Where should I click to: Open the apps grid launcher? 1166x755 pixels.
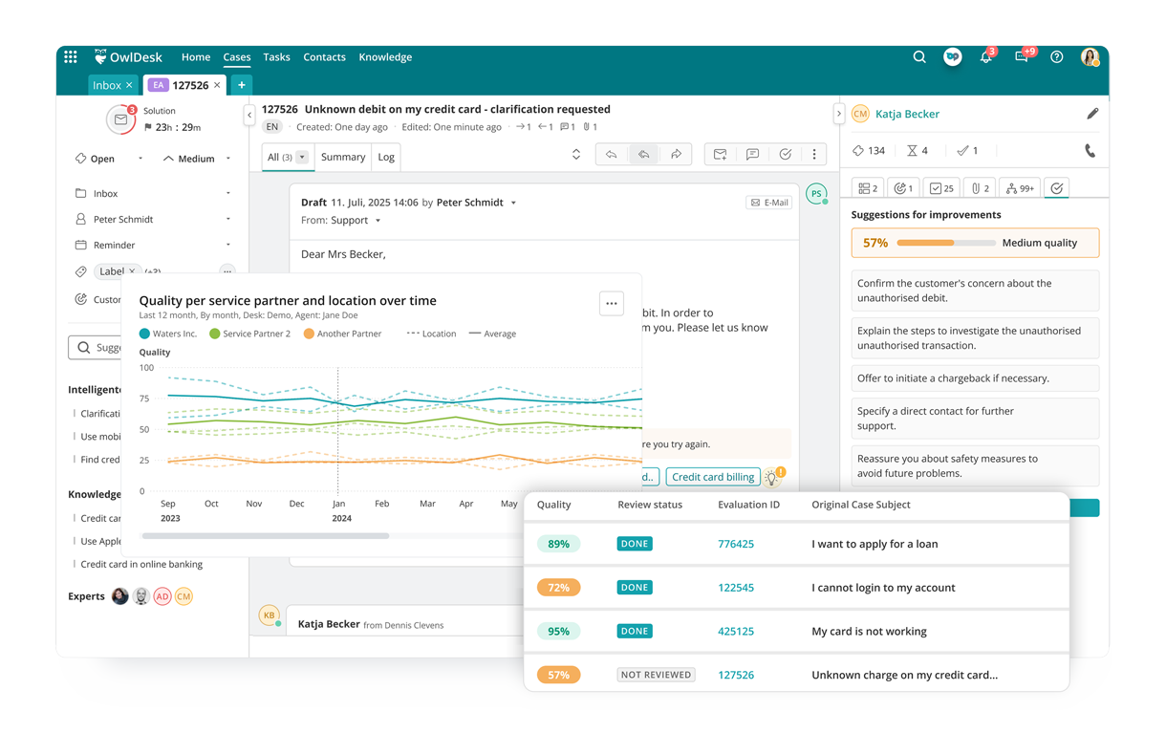[71, 57]
